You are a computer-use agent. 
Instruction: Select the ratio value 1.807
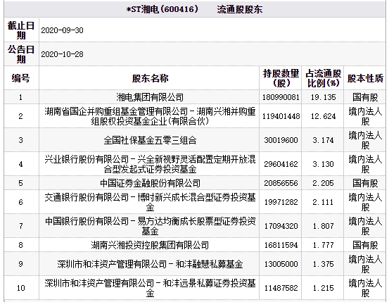[x=324, y=226]
